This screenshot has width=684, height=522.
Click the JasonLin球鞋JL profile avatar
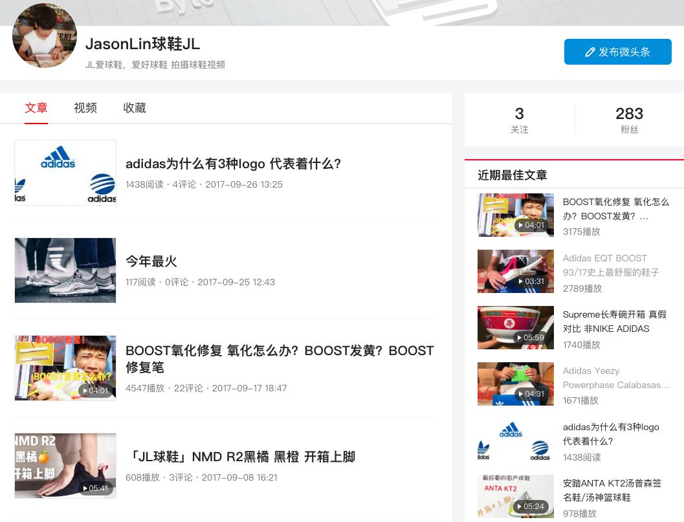(44, 36)
